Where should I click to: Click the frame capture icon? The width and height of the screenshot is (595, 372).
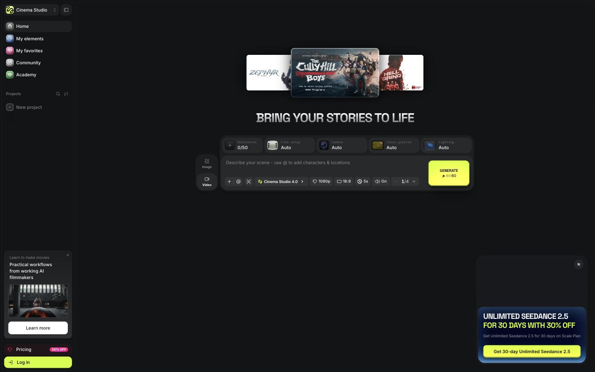(248, 182)
